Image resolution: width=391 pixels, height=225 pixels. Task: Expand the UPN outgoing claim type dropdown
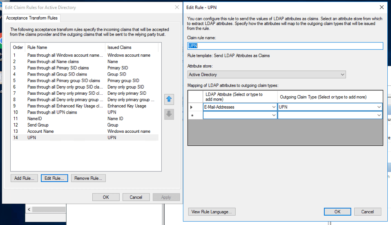380,107
